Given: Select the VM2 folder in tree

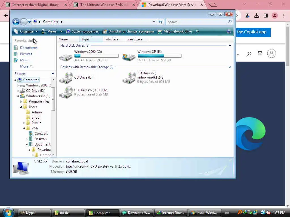Looking at the screenshot, I should click(x=35, y=128).
